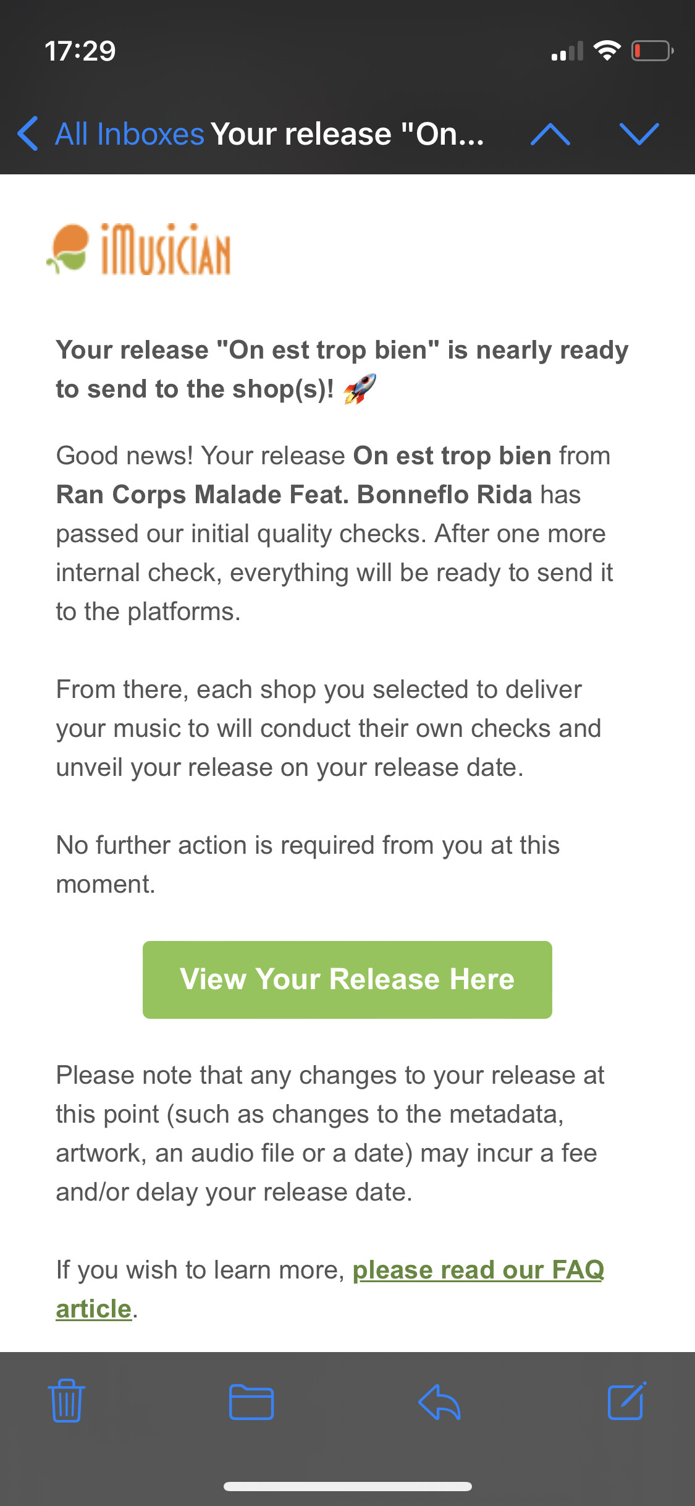The image size is (695, 1506).
Task: Tap the cellular signal bars icon
Action: pyautogui.click(x=567, y=51)
